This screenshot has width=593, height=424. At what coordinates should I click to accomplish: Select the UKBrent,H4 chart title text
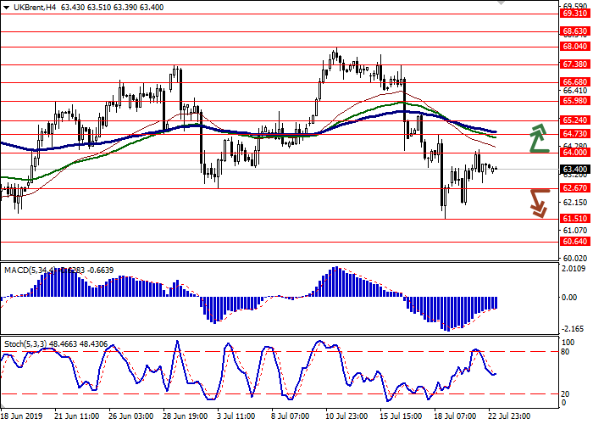(x=29, y=7)
